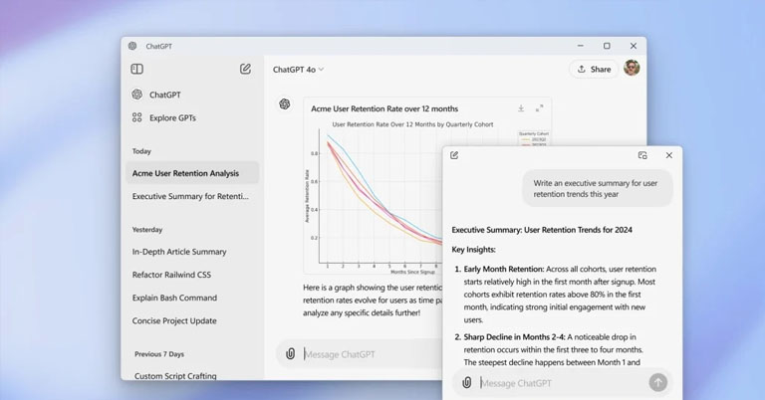Viewport: 765px width, 400px height.
Task: Open the Executive Summary for Retention chat
Action: coord(190,196)
